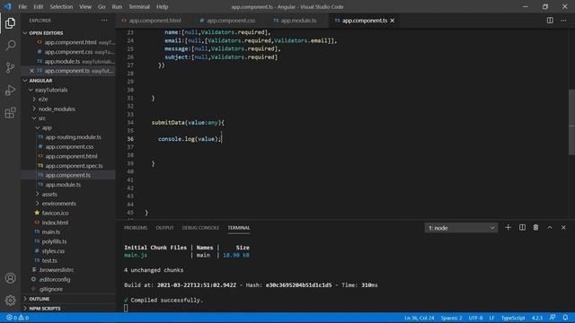
Task: Open the Go menu
Action: click(x=102, y=6)
